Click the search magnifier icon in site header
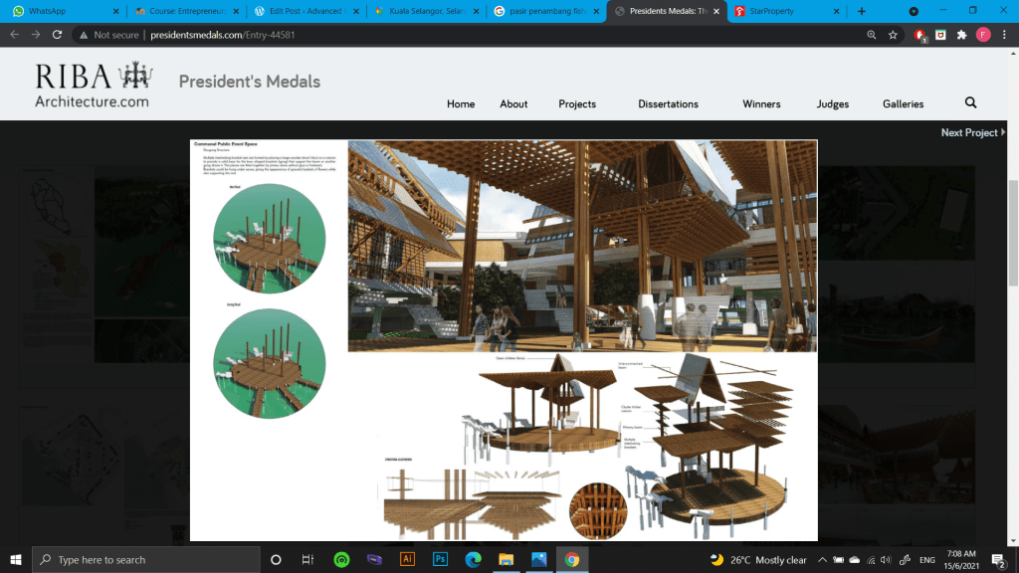The width and height of the screenshot is (1019, 573). click(x=970, y=102)
